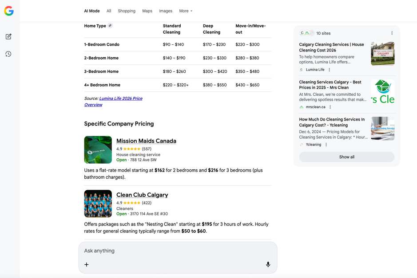Image resolution: width=417 pixels, height=278 pixels.
Task: Switch to the Shopping tab
Action: click(x=127, y=11)
